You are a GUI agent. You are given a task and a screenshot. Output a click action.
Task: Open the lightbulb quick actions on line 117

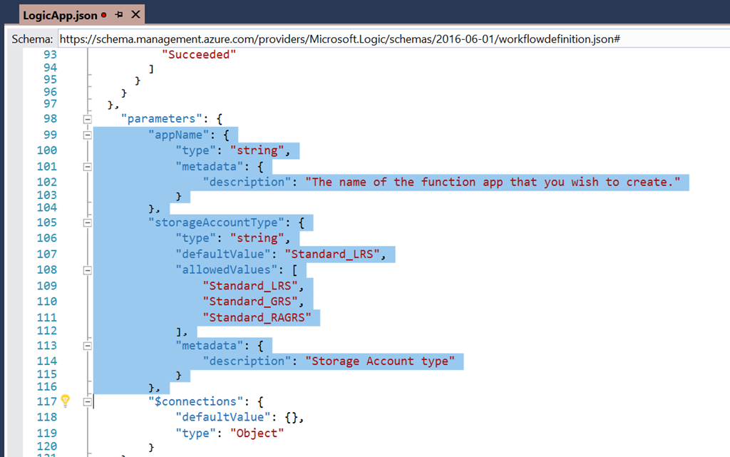tap(65, 401)
